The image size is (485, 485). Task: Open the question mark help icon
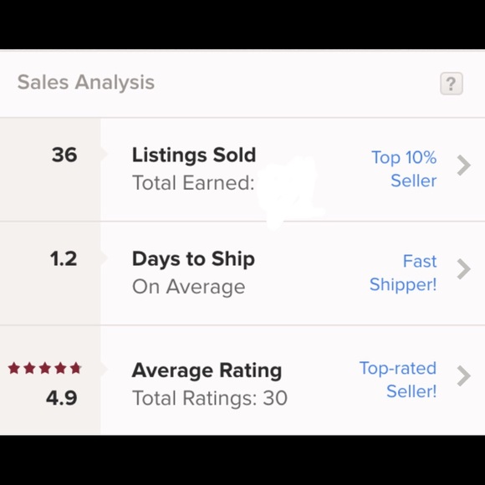(452, 84)
